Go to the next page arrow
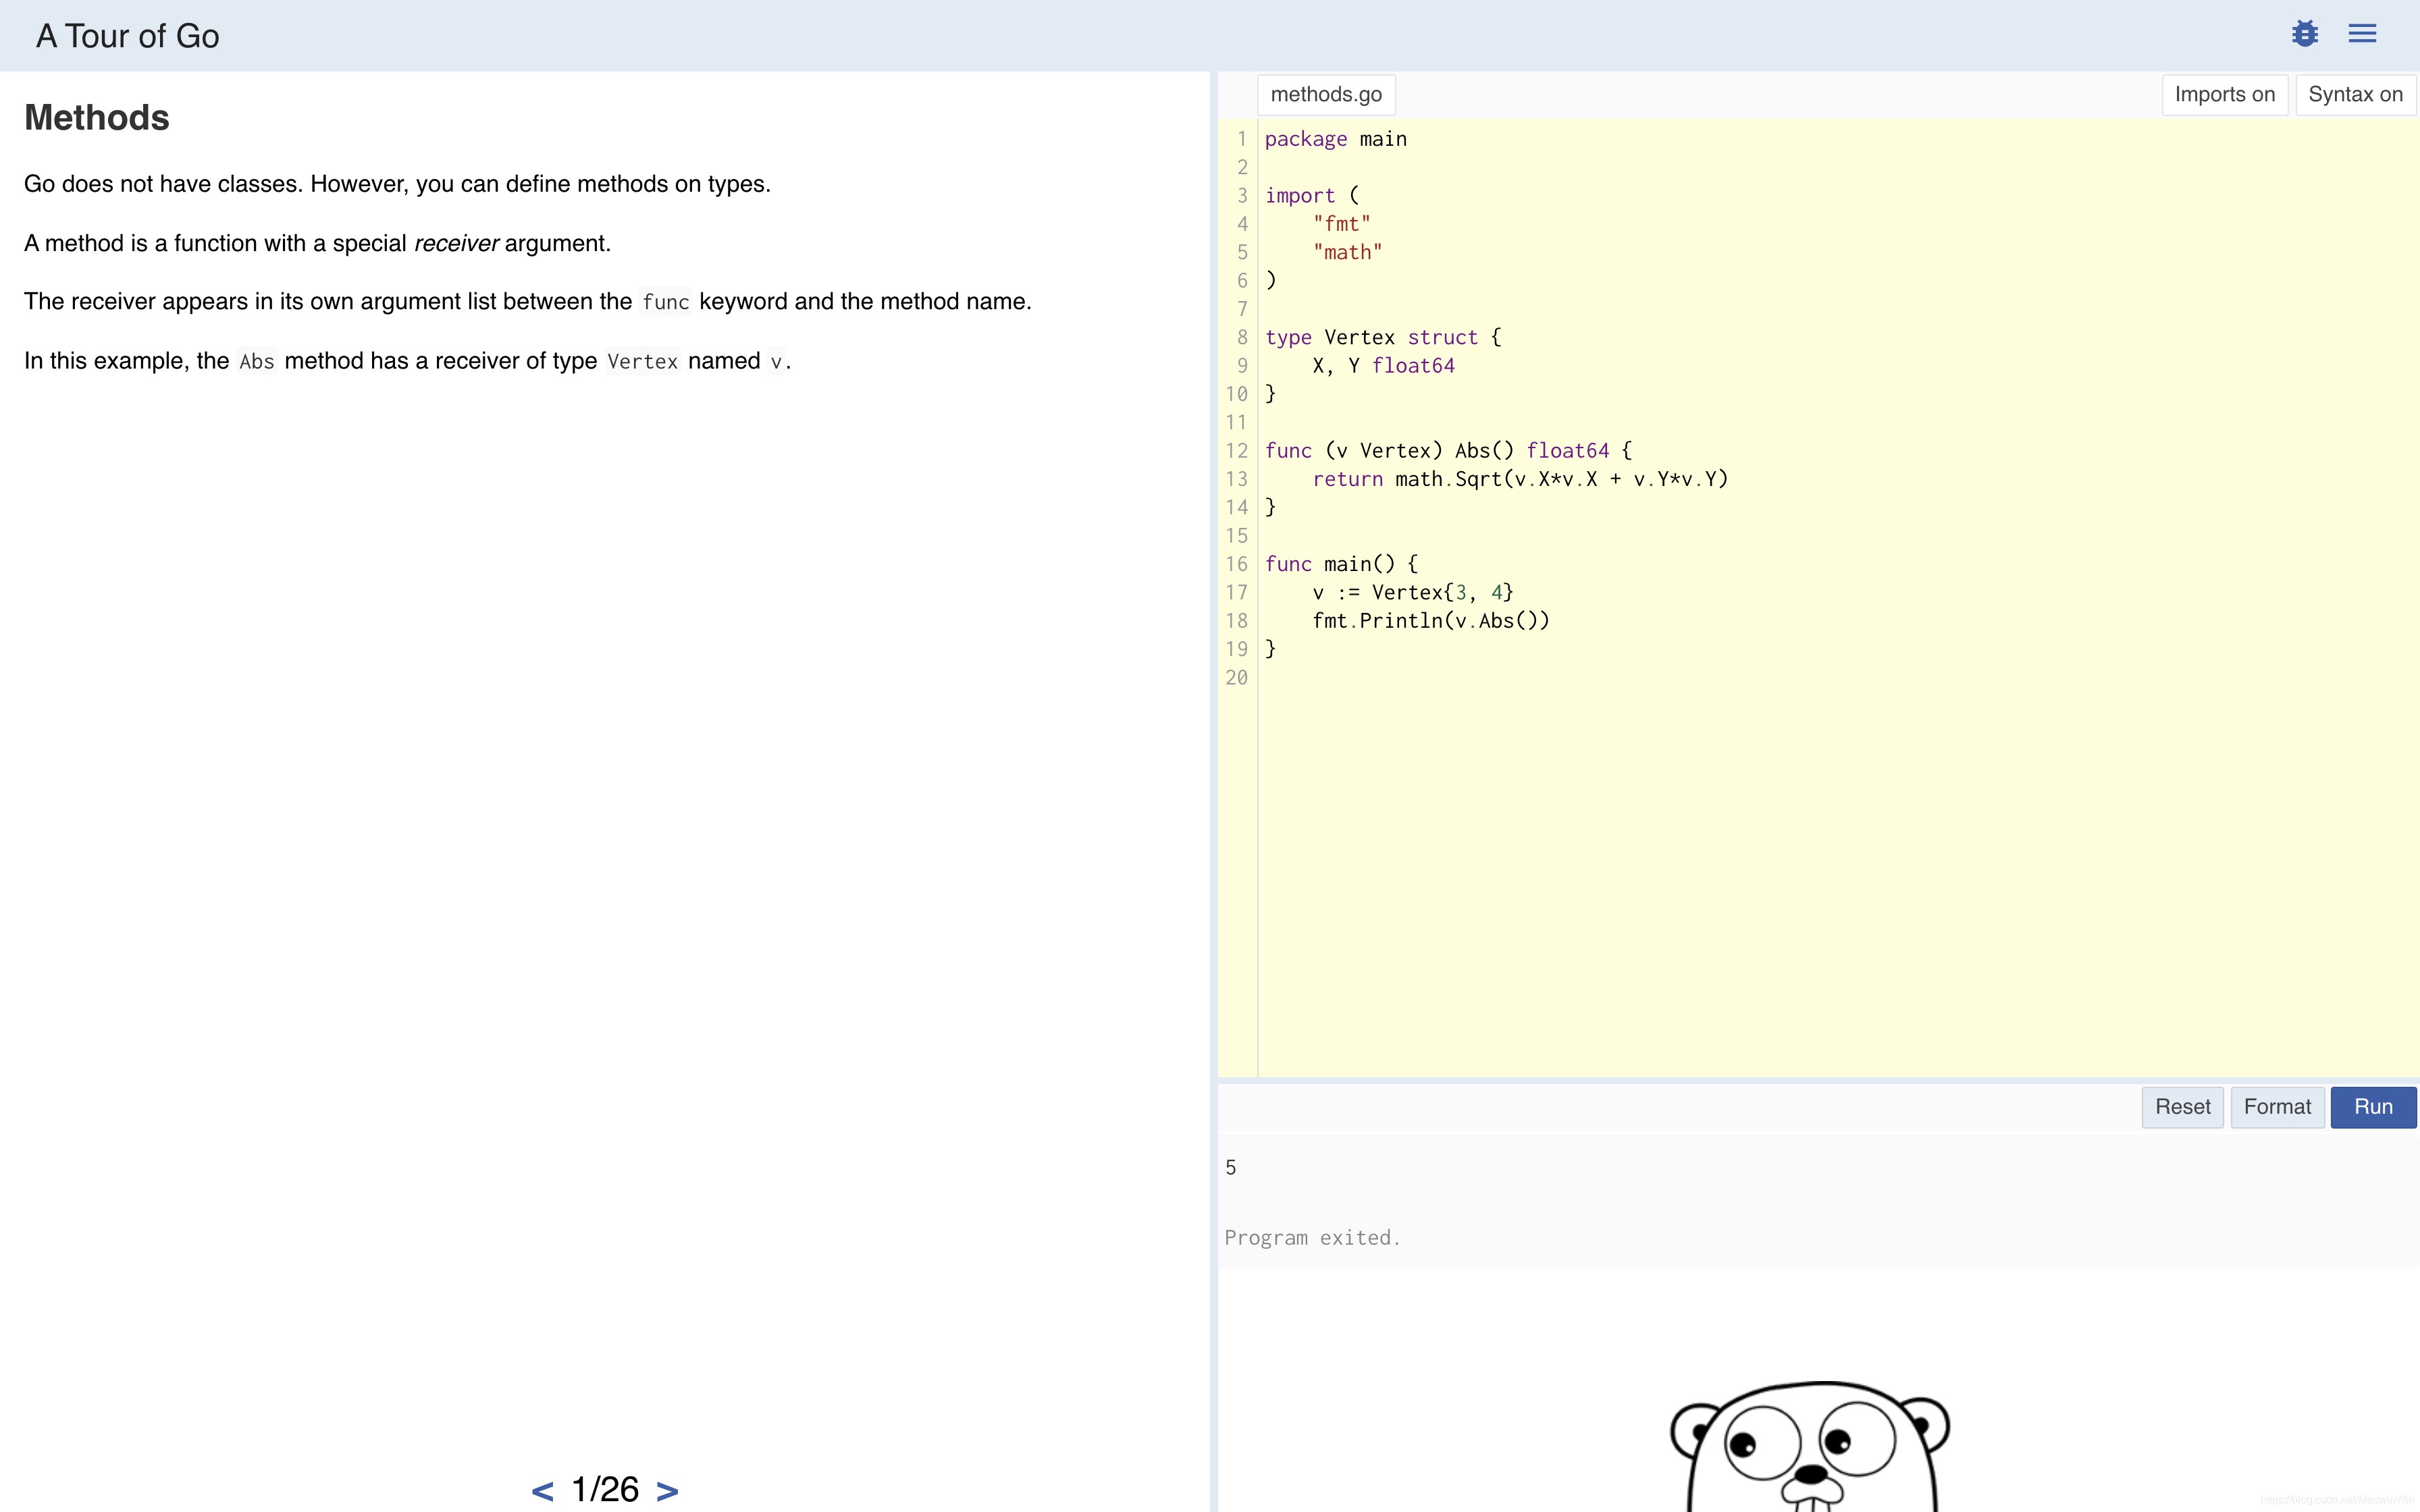Image resolution: width=2420 pixels, height=1512 pixels. (667, 1490)
